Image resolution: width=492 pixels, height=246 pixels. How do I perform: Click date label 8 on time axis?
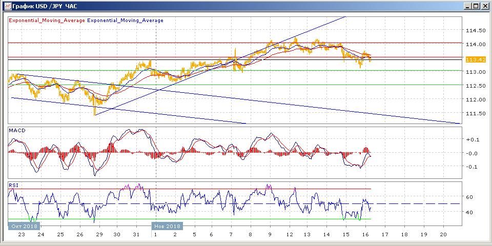[250, 235]
